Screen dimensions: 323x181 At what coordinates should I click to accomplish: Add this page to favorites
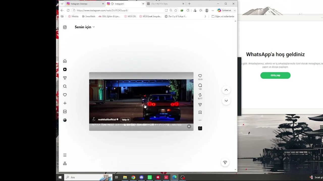176,10
